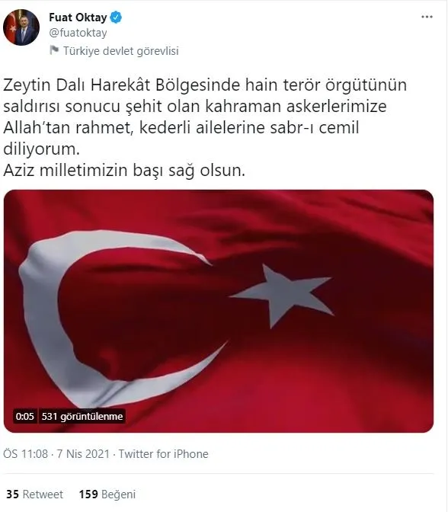Click the "diliyorum." word in tweet
The height and width of the screenshot is (512, 448).
coord(41,149)
